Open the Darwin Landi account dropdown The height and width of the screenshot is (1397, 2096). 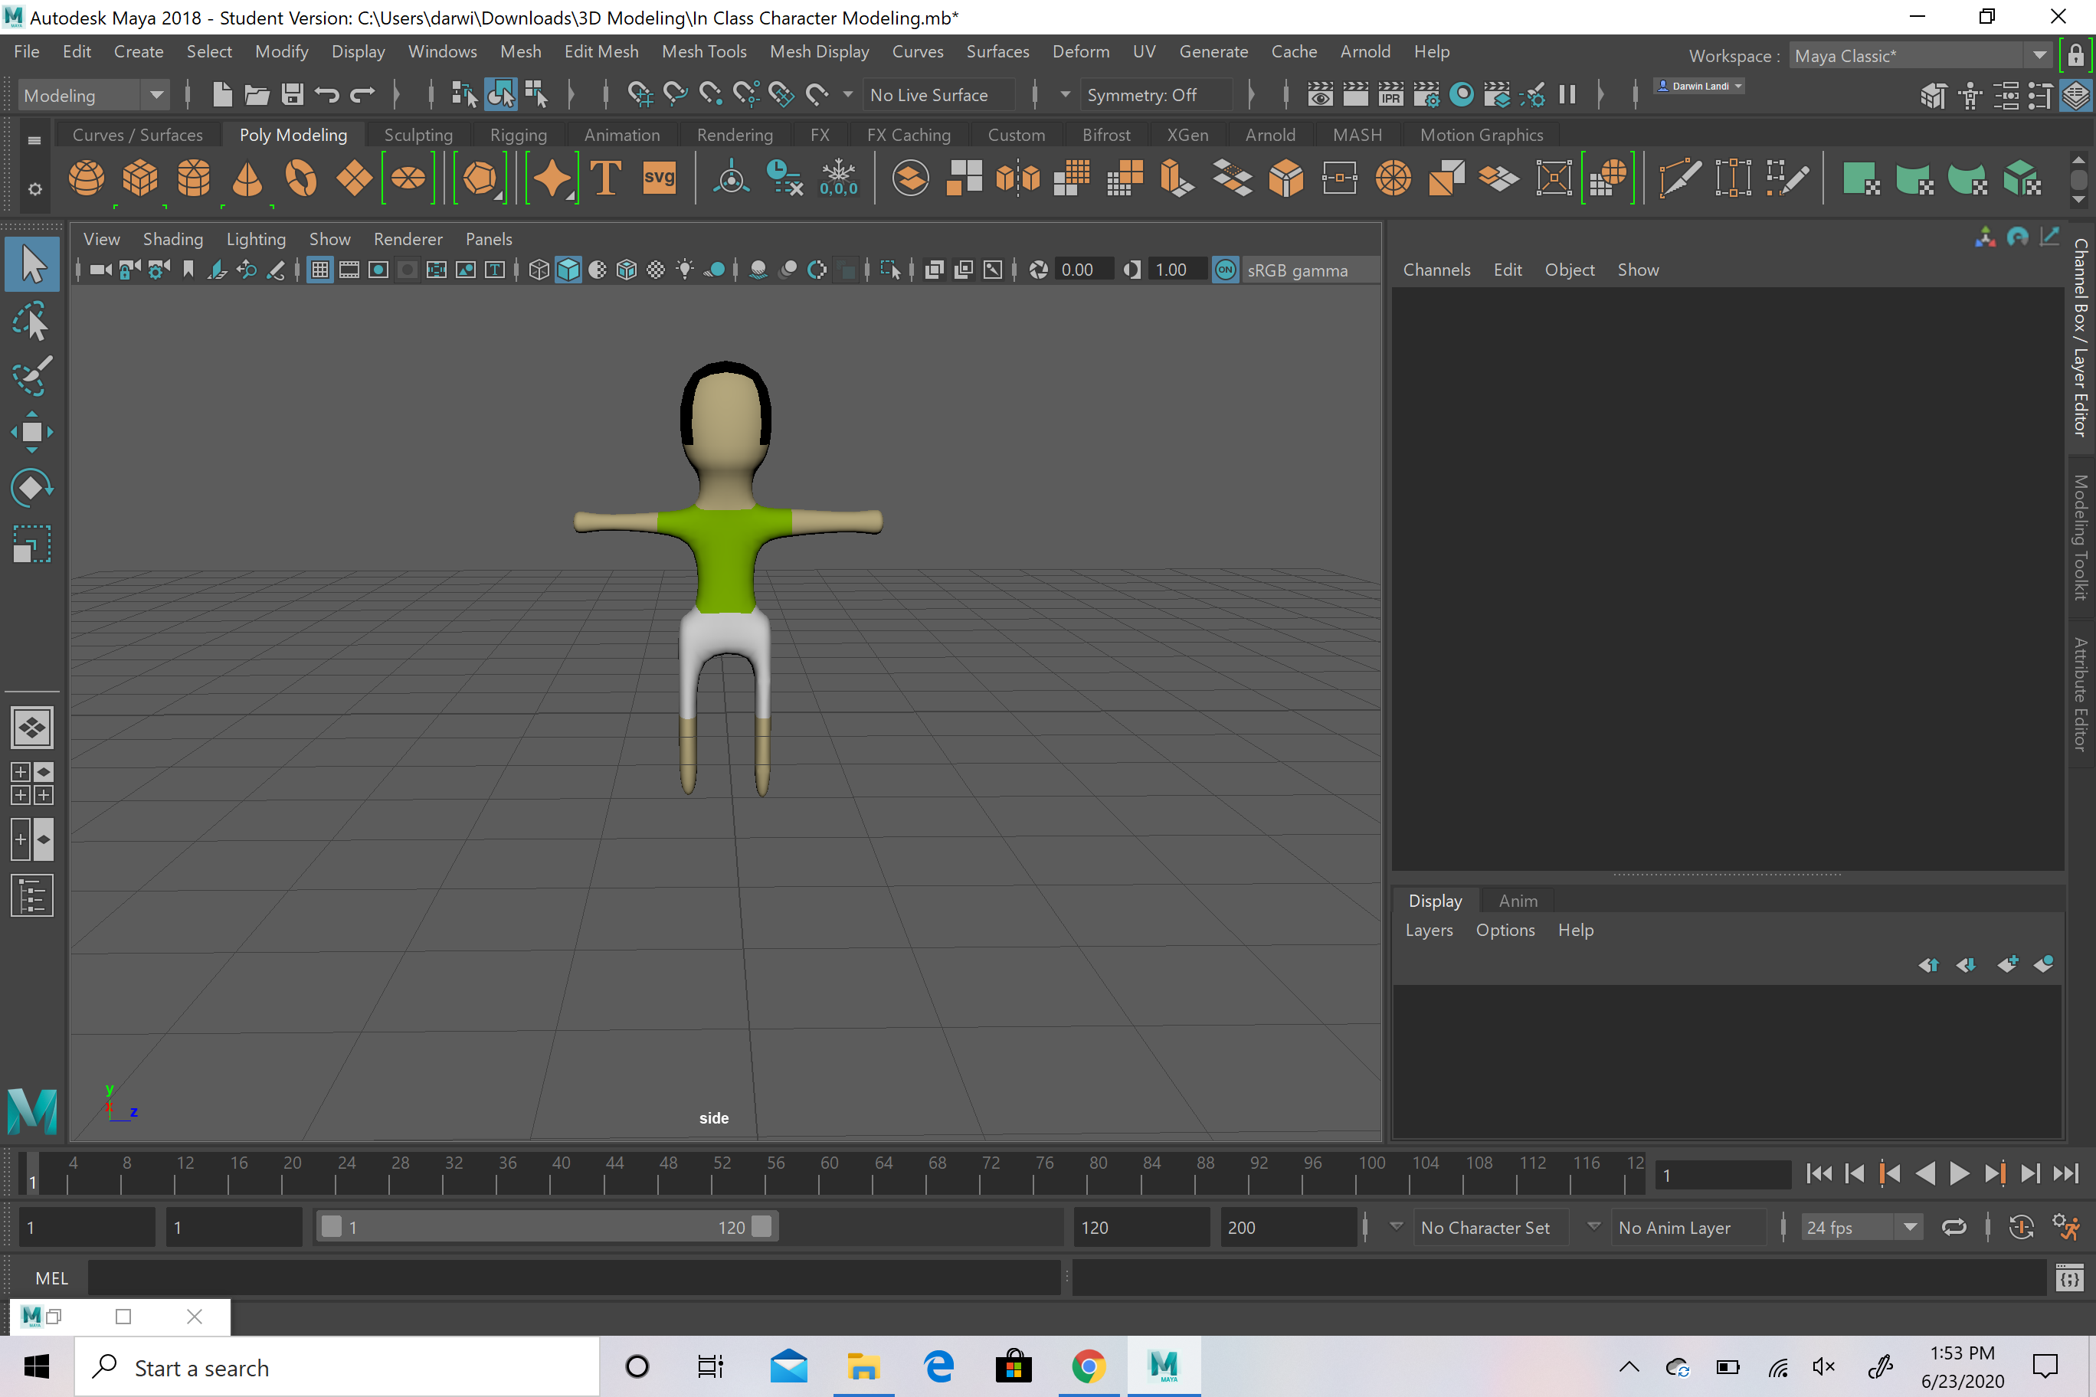[1698, 87]
